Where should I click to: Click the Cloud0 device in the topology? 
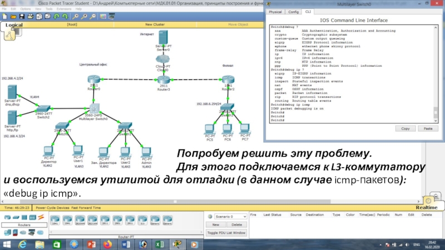click(x=162, y=59)
